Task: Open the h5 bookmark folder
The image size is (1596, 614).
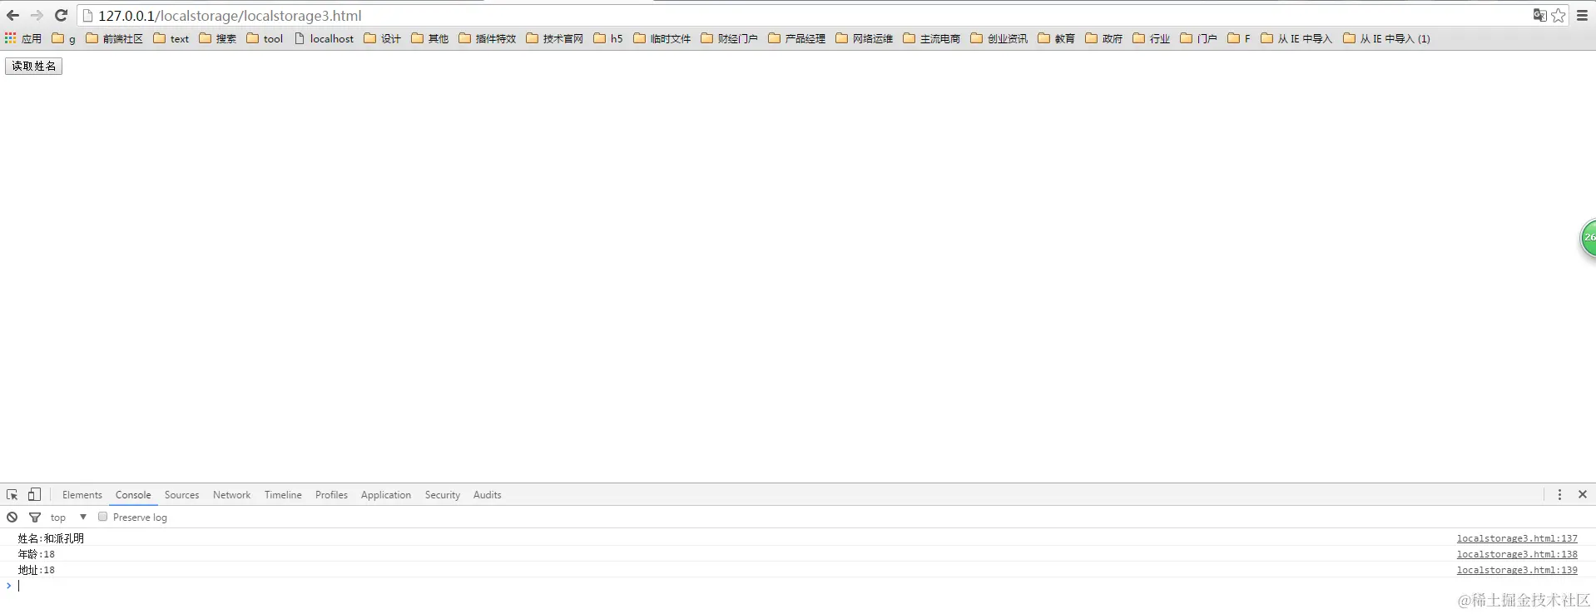Action: (x=608, y=38)
